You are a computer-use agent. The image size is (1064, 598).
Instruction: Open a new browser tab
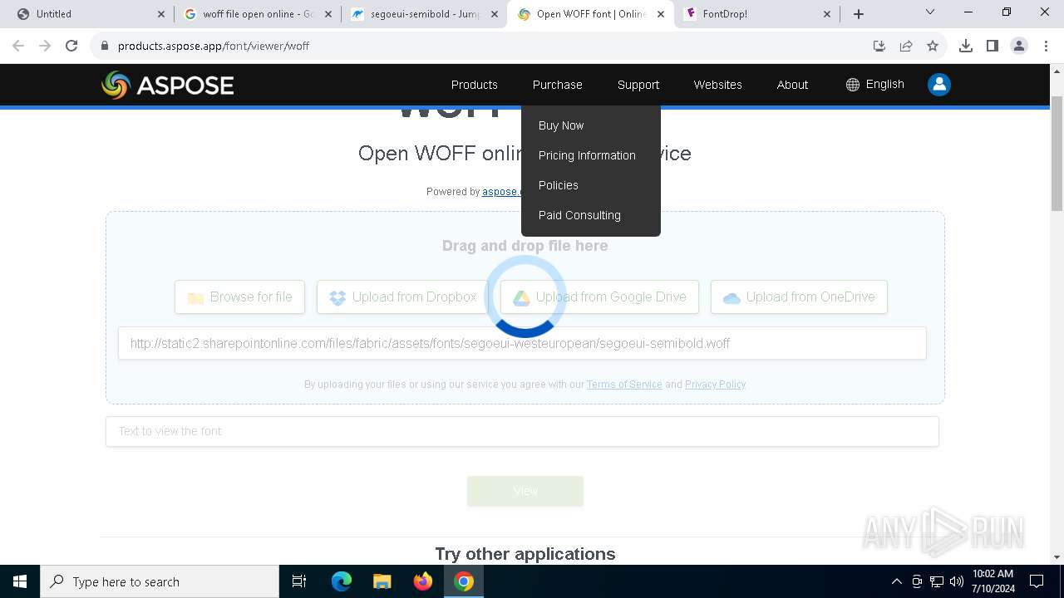[x=859, y=14]
